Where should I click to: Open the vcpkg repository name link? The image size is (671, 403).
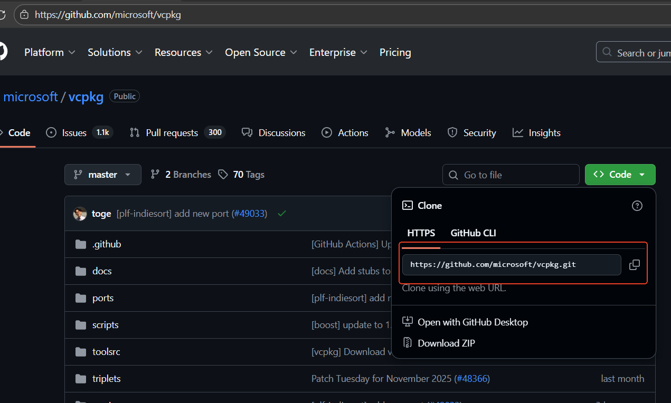point(86,97)
